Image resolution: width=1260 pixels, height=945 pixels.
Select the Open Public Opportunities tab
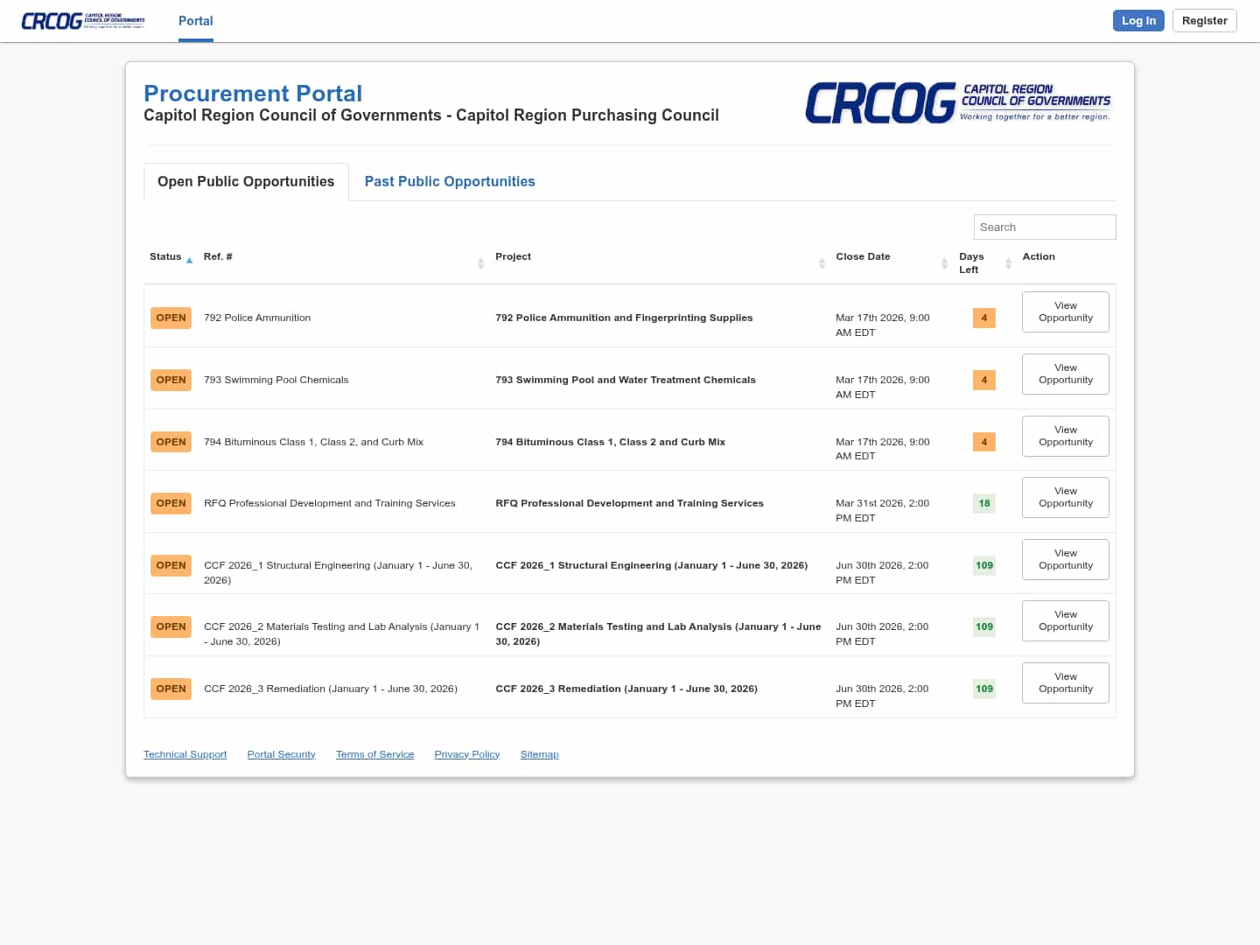(x=246, y=181)
